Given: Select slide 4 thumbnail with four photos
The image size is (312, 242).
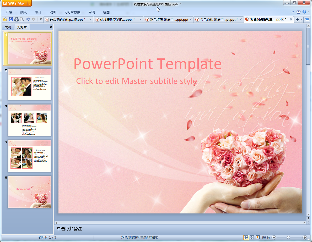Looking at the screenshot, I should pyautogui.click(x=29, y=156).
